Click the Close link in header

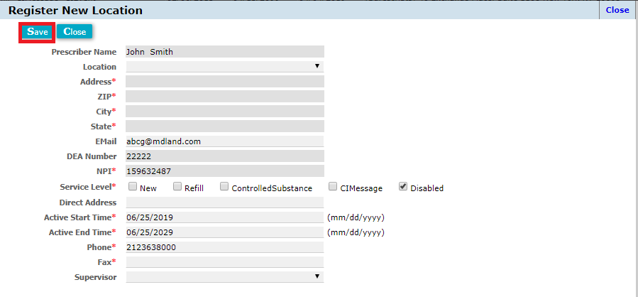(x=617, y=10)
